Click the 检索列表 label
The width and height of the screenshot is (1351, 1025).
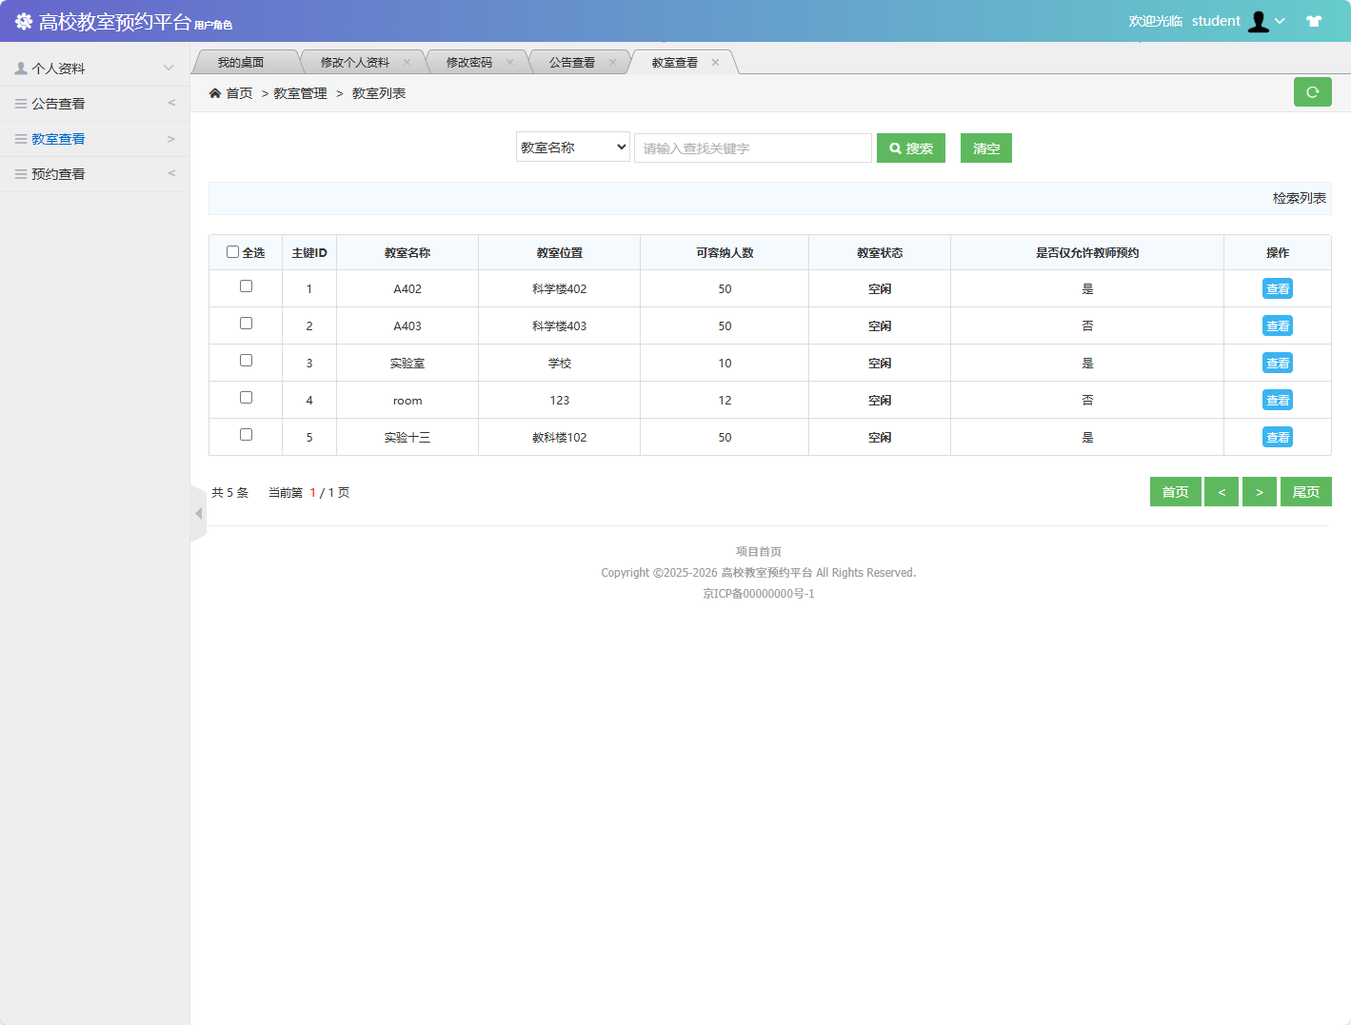[x=1300, y=198]
